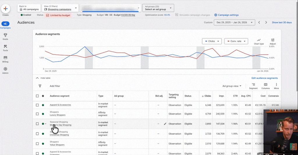298x155 pixels.
Task: Click the Edit audience segments link
Action: point(264,78)
